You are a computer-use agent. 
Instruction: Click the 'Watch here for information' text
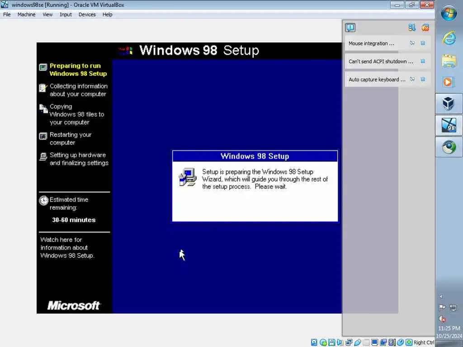(67, 248)
